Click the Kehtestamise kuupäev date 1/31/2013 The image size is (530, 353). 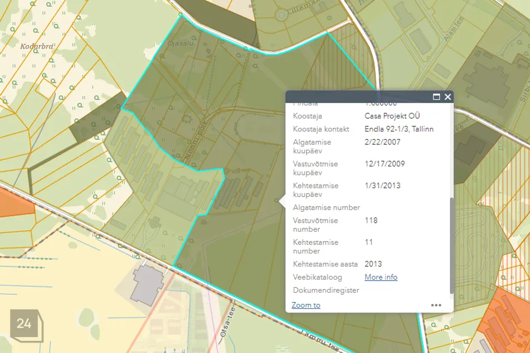click(x=383, y=185)
